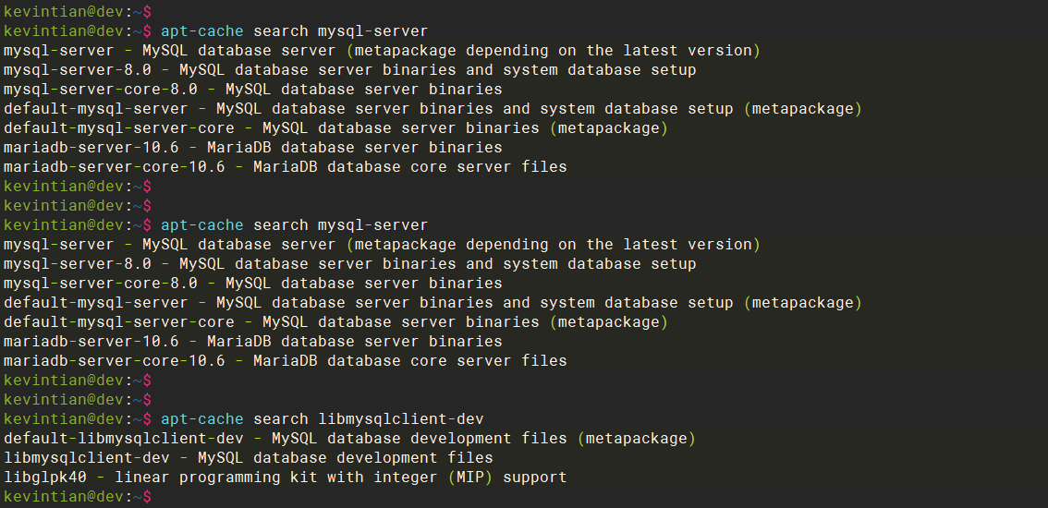
Task: Click "MariaDB database core server files" in first output
Action: tap(409, 167)
